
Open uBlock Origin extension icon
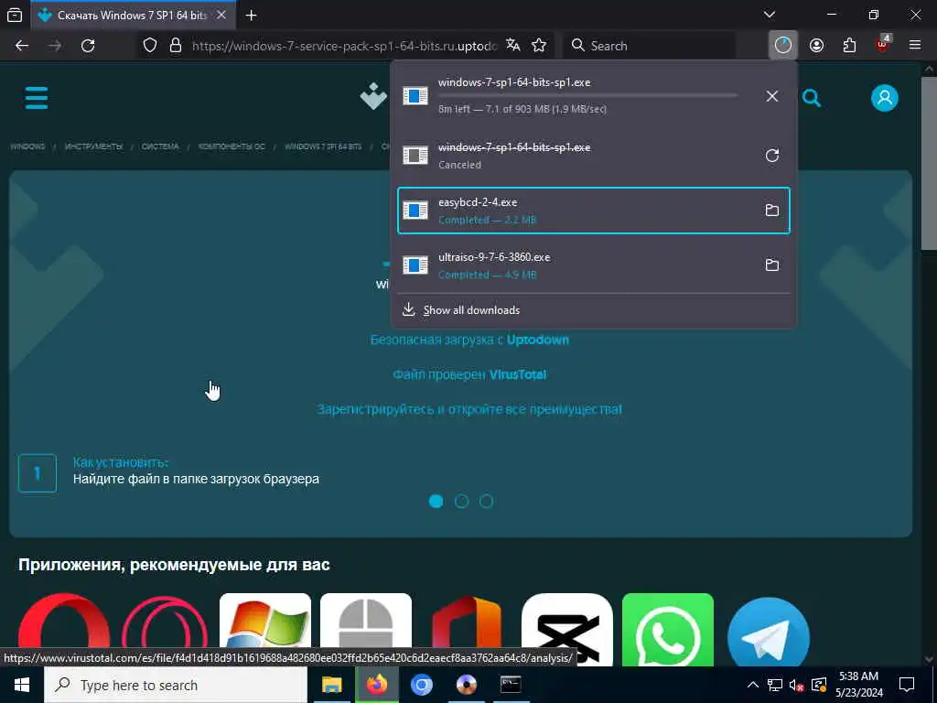coord(882,45)
